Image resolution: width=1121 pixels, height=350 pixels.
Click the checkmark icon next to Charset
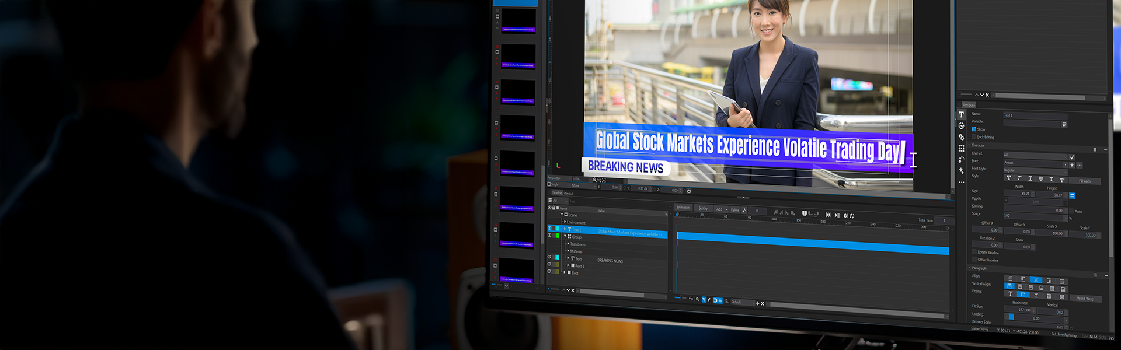(x=1072, y=157)
